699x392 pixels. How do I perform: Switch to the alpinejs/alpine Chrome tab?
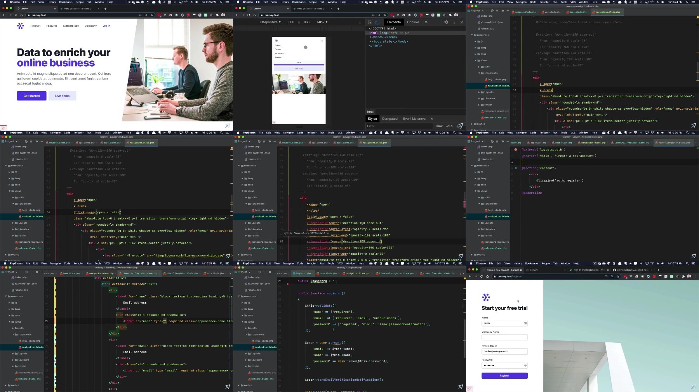(x=633, y=270)
